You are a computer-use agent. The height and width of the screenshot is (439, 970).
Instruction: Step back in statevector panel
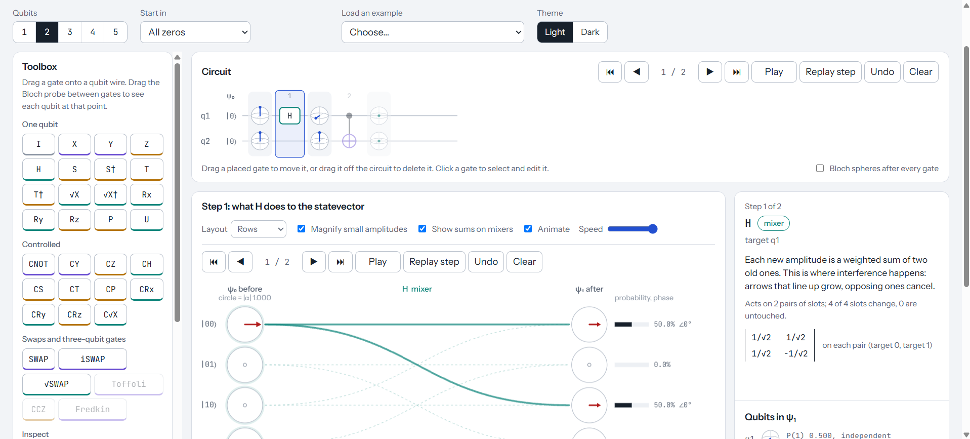(x=240, y=262)
